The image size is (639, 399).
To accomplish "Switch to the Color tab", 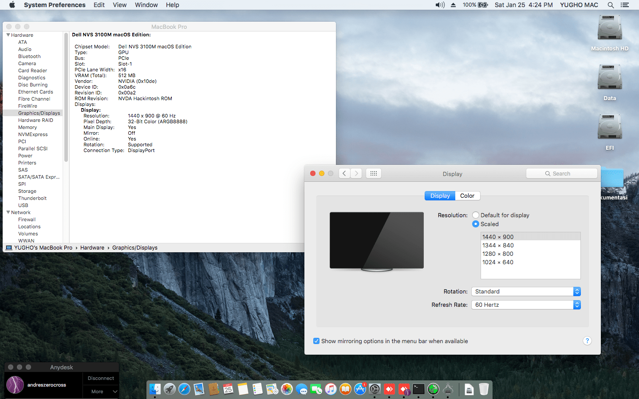I will (x=467, y=196).
